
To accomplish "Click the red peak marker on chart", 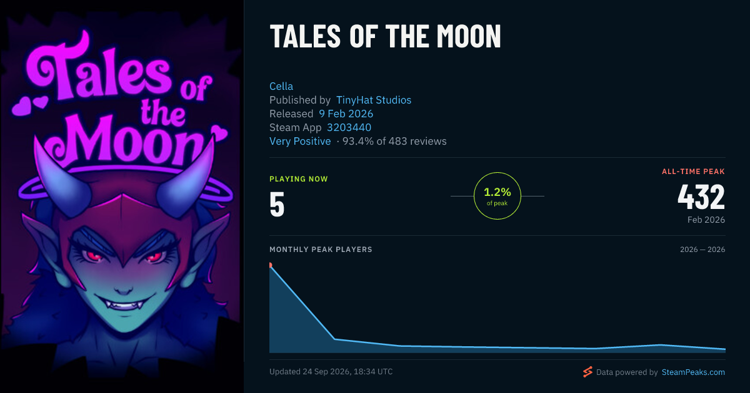I will [x=270, y=265].
